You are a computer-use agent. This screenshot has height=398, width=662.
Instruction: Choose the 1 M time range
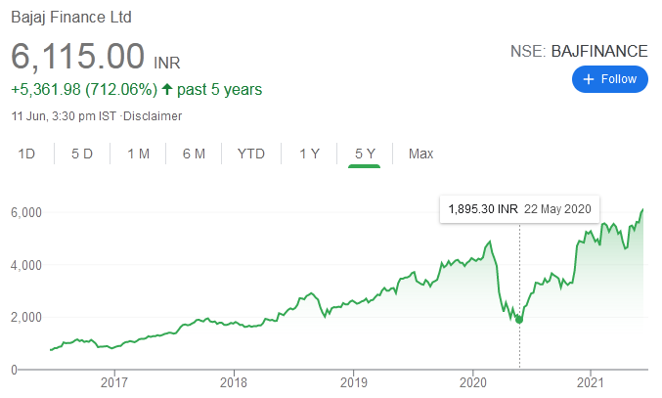coord(138,154)
